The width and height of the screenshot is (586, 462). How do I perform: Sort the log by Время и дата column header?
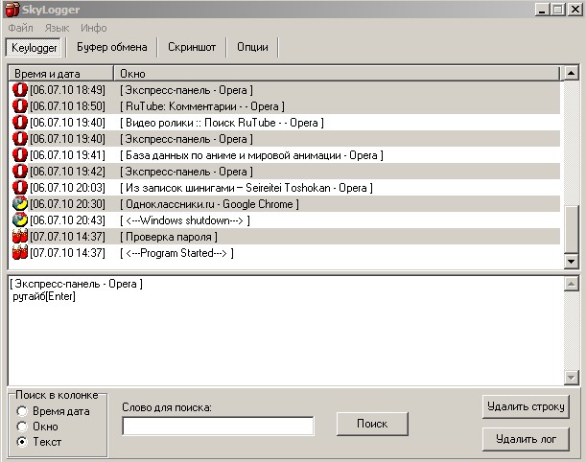(60, 74)
